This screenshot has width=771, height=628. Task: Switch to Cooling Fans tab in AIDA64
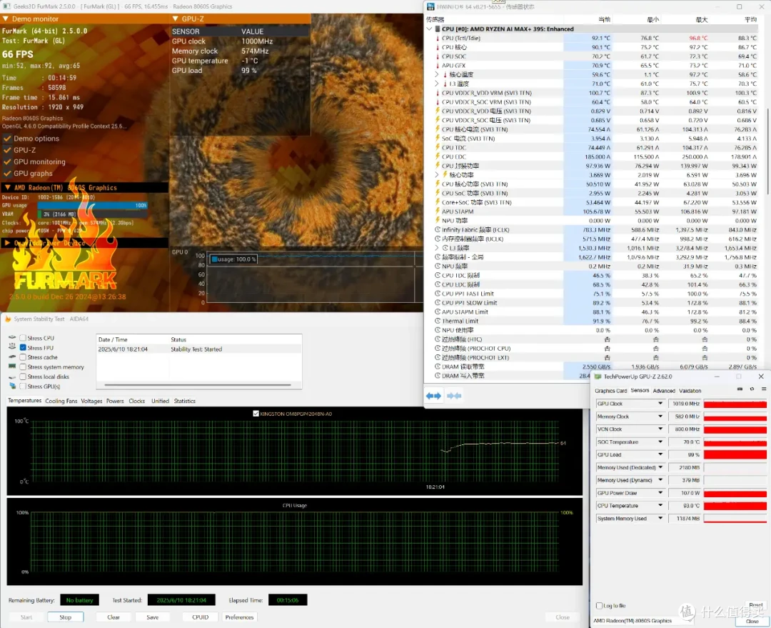[61, 401]
